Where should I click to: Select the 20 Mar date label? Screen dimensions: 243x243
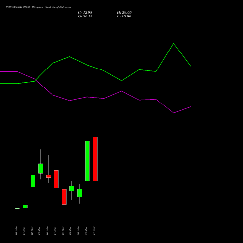coord(78,231)
